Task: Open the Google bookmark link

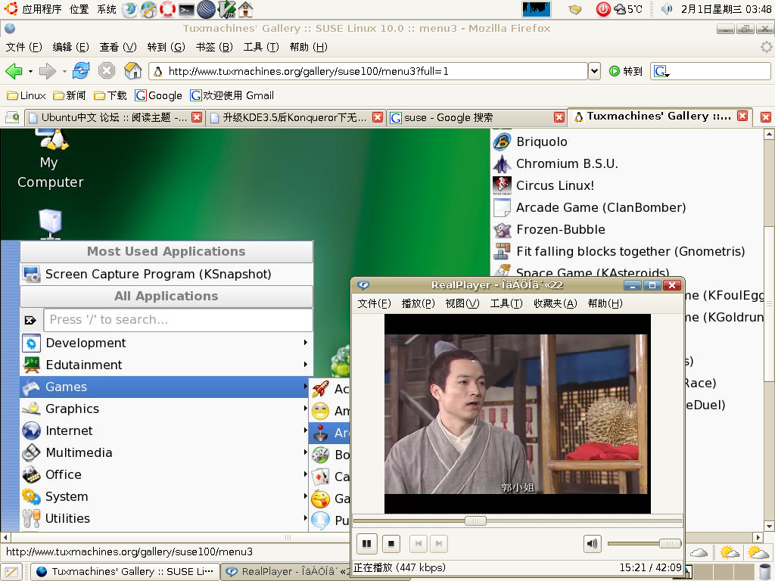Action: (x=158, y=95)
